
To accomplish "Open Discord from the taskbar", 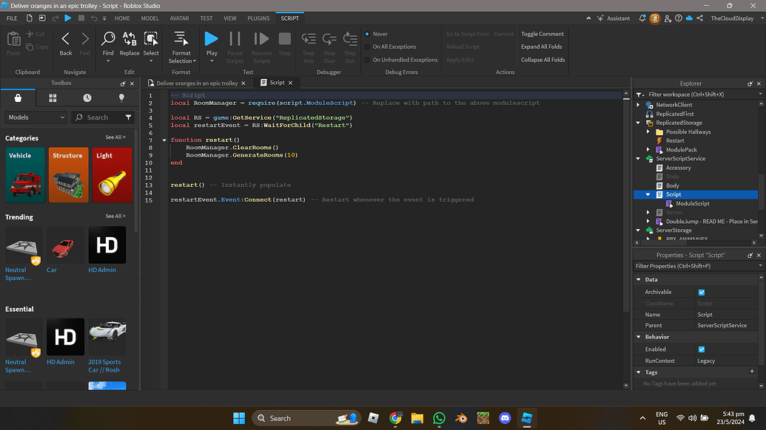I will (x=505, y=418).
